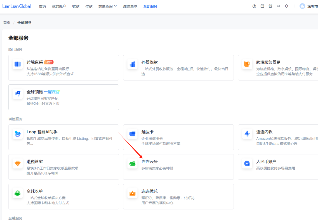Open the 人民币账户 service title
318x220 pixels.
click(266, 162)
